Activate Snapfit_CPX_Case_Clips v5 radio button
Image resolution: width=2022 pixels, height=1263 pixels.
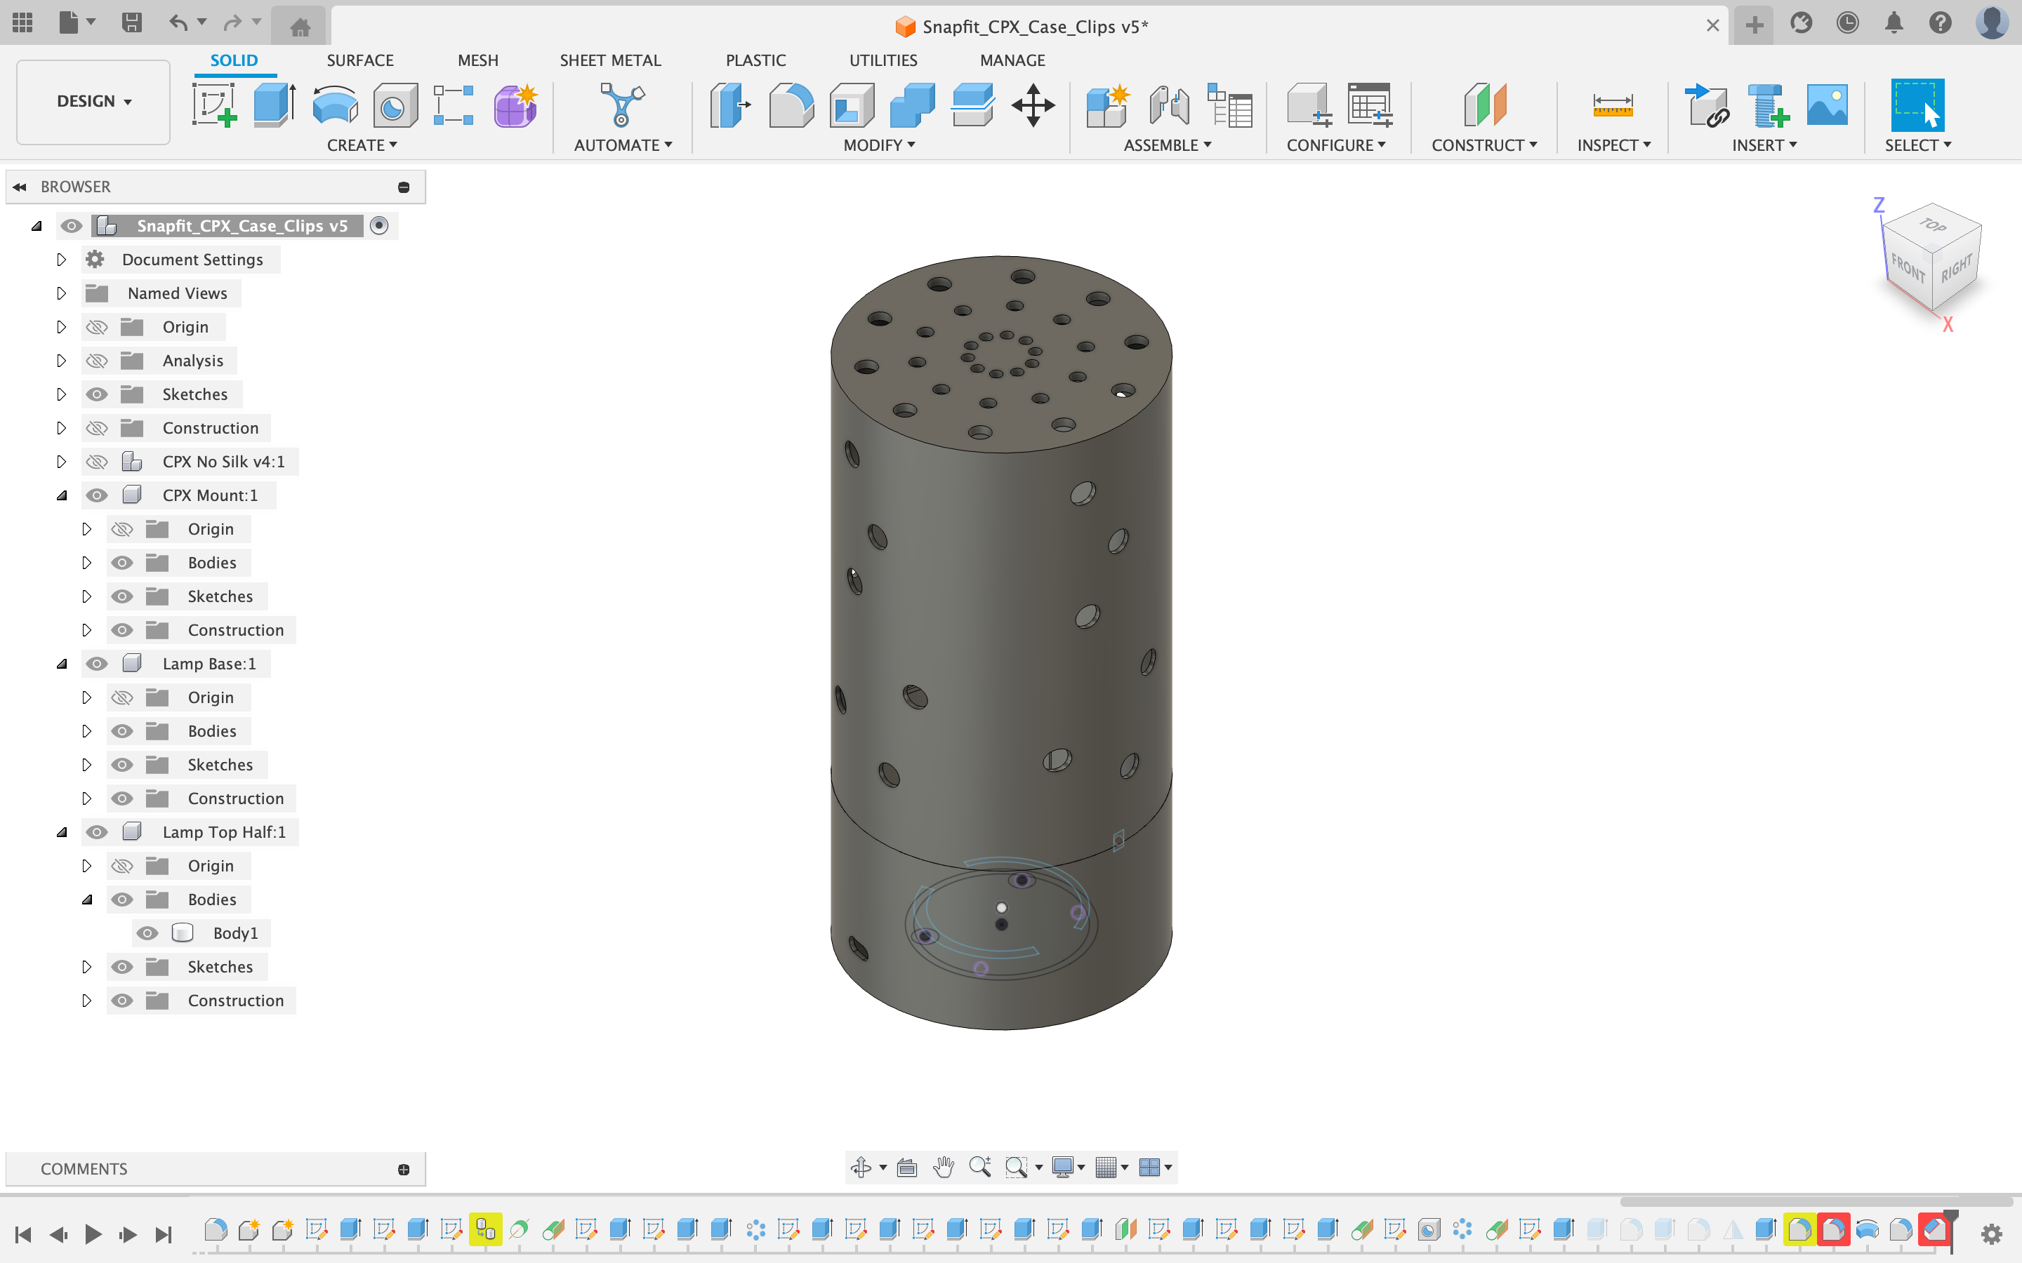379,225
